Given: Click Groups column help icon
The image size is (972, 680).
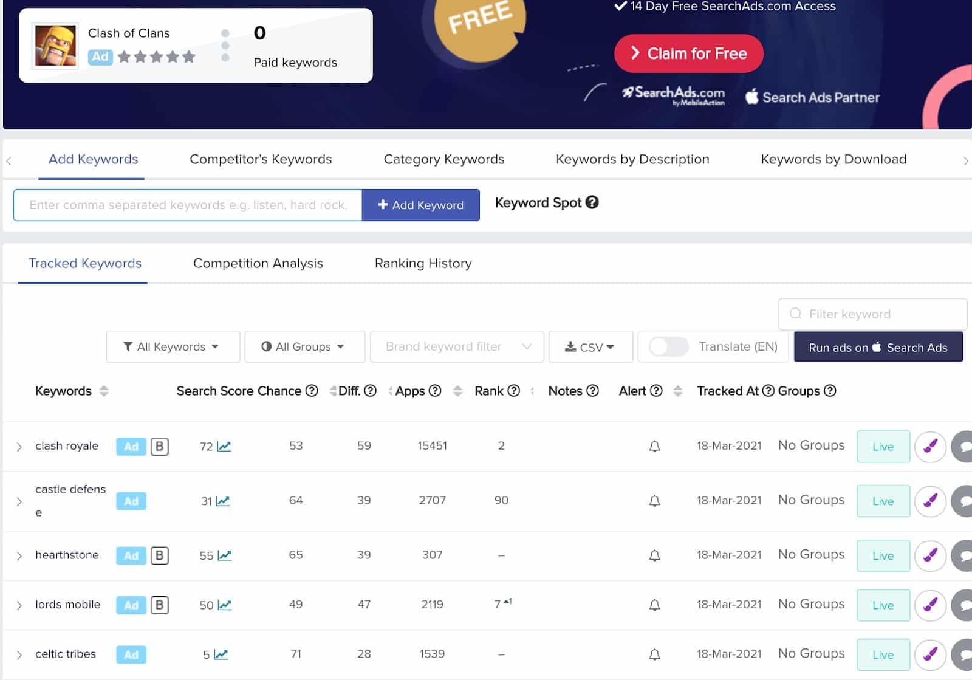Looking at the screenshot, I should [830, 391].
